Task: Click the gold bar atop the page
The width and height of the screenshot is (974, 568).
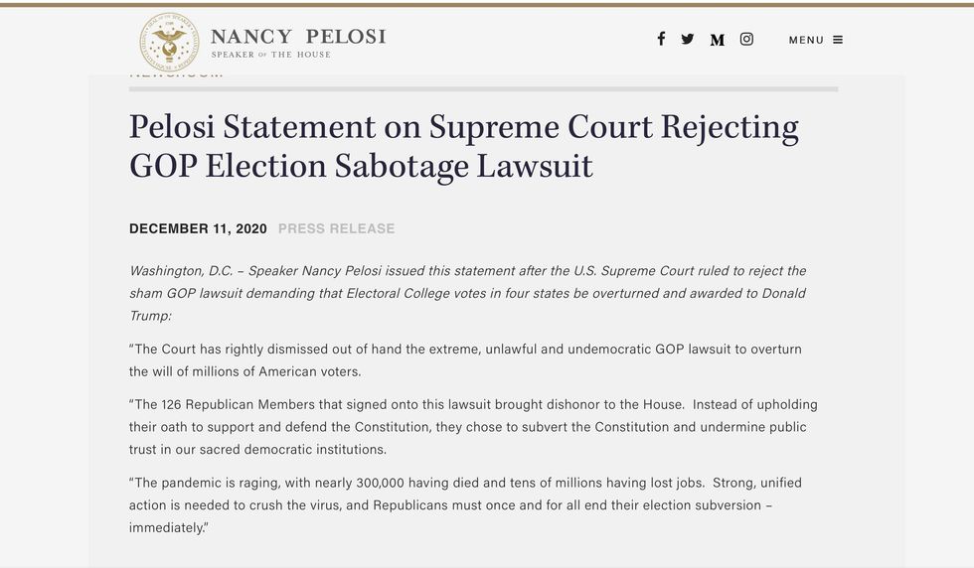Action: [x=487, y=4]
